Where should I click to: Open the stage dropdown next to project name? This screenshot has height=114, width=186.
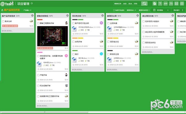[27, 10]
